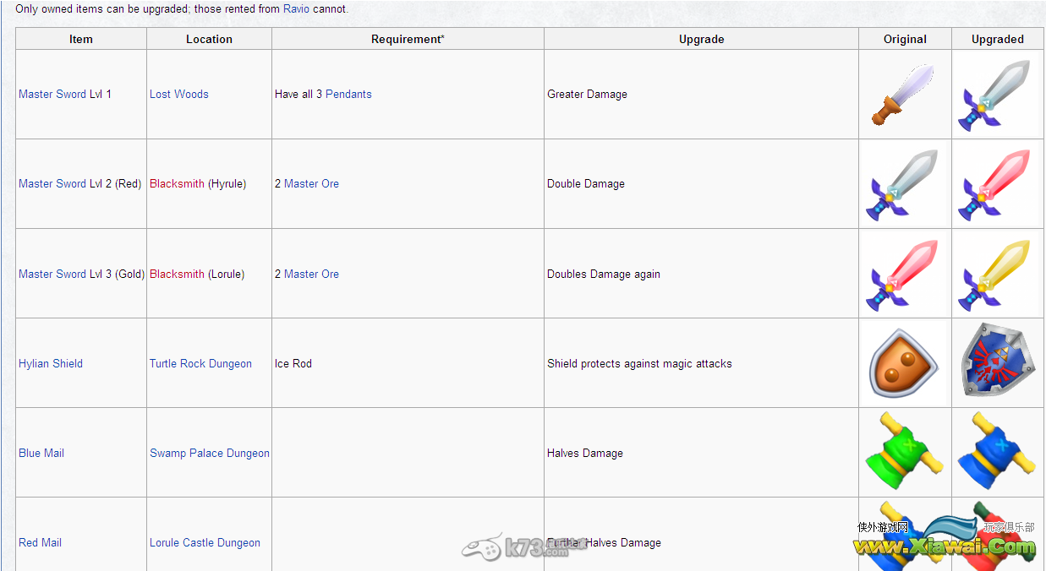The height and width of the screenshot is (571, 1046).
Task: Visit the Hylian Shield page
Action: (51, 364)
